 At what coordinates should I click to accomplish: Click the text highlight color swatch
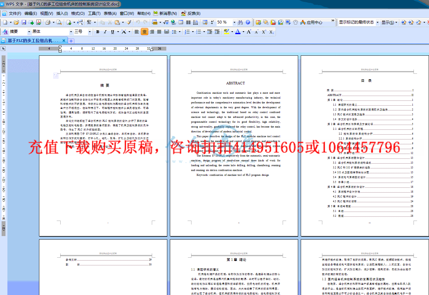coord(227,32)
